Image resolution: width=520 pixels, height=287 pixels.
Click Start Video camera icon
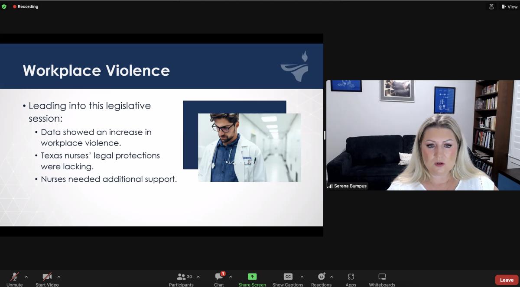[47, 277]
